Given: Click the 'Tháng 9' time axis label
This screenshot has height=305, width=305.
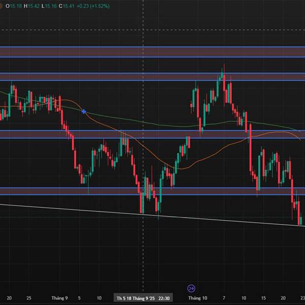Looking at the screenshot, I should [x=59, y=298].
